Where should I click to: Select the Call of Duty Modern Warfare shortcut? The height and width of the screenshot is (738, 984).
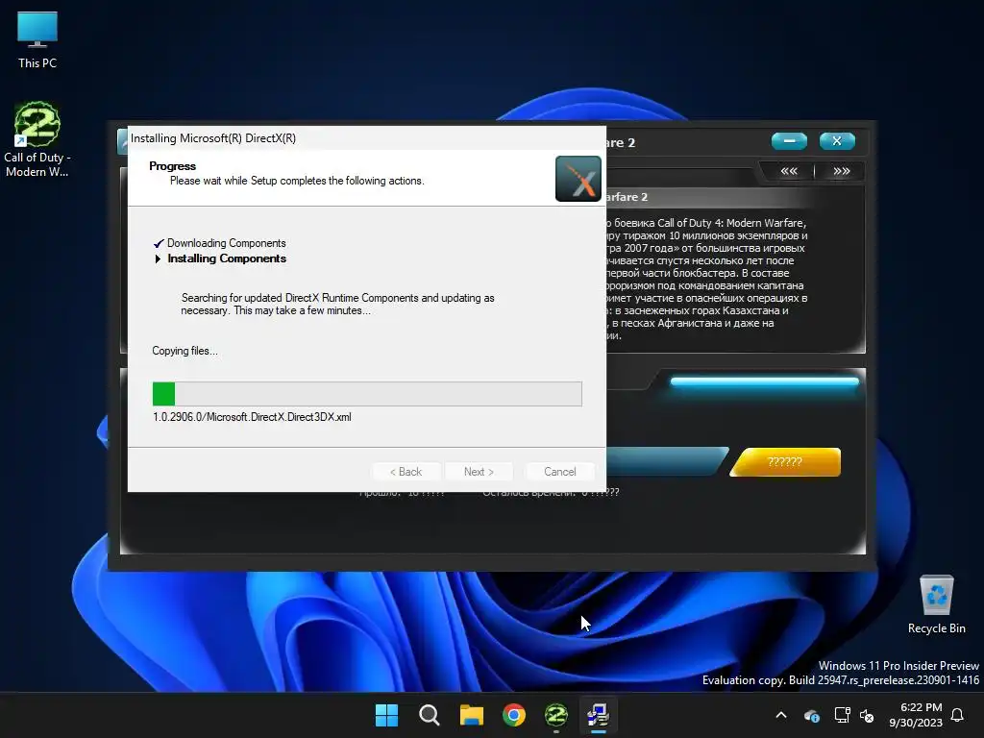[x=37, y=139]
